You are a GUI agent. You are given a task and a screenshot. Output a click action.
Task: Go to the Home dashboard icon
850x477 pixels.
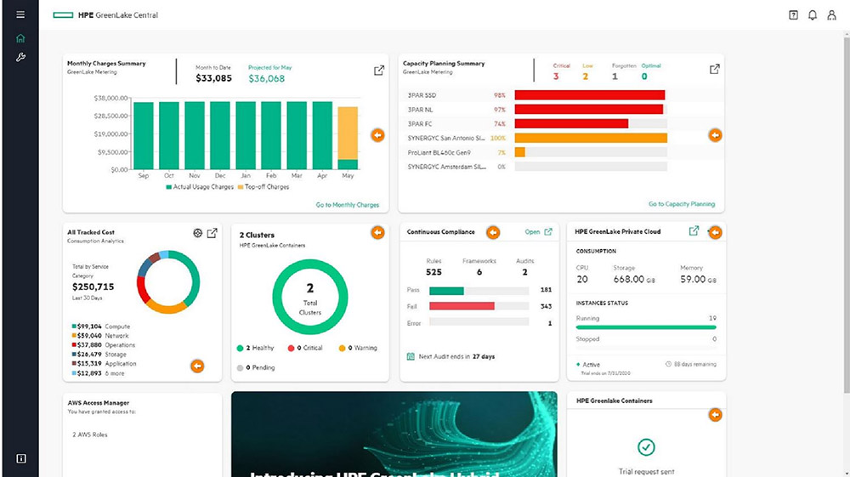[x=20, y=38]
